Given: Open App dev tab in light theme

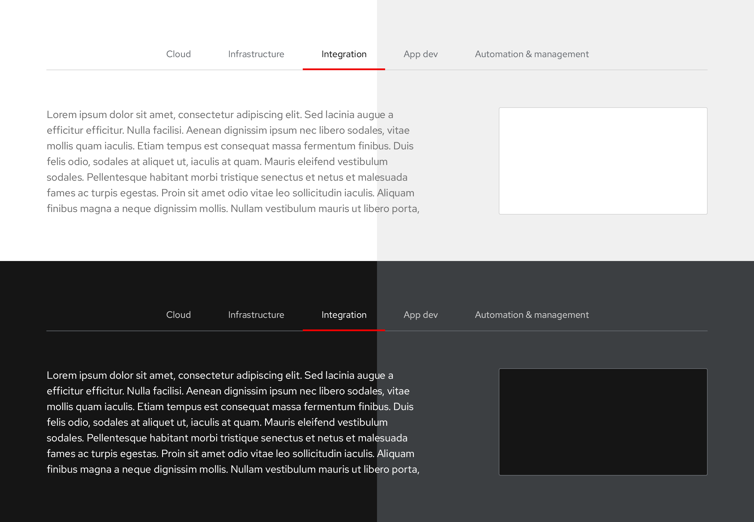Looking at the screenshot, I should (x=420, y=54).
